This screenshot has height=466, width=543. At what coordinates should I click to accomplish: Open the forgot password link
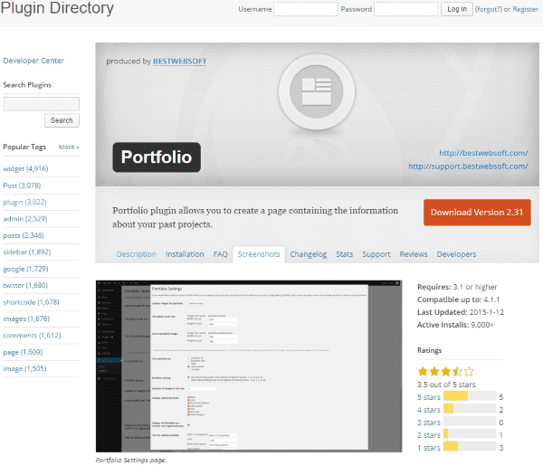pos(489,9)
